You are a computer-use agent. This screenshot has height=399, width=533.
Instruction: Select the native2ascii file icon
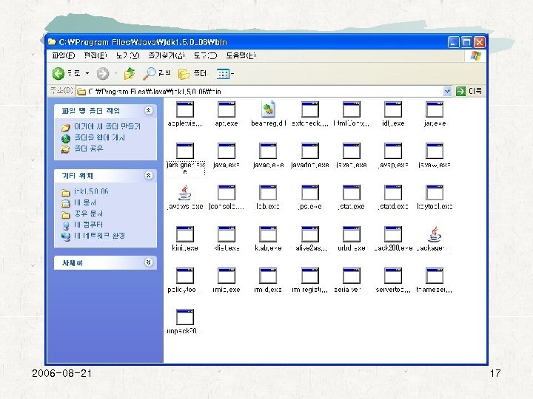point(310,234)
